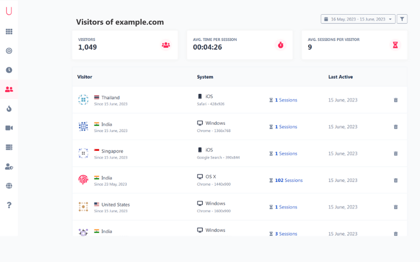Click 'Safari - 428x926' text

(x=211, y=104)
